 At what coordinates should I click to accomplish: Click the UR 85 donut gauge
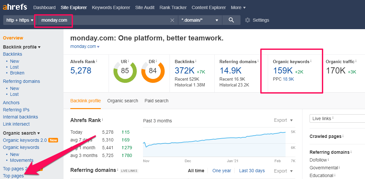click(x=125, y=71)
